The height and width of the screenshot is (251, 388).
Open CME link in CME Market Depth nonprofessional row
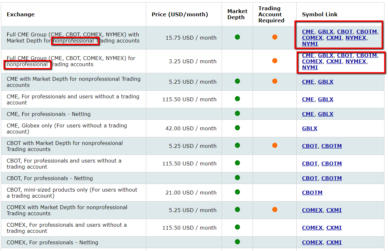[308, 82]
